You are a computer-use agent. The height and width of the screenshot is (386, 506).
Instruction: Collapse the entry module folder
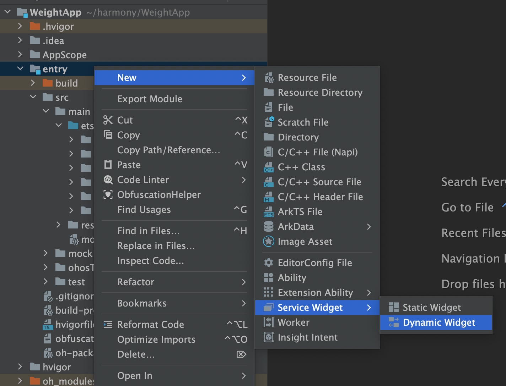pyautogui.click(x=20, y=69)
